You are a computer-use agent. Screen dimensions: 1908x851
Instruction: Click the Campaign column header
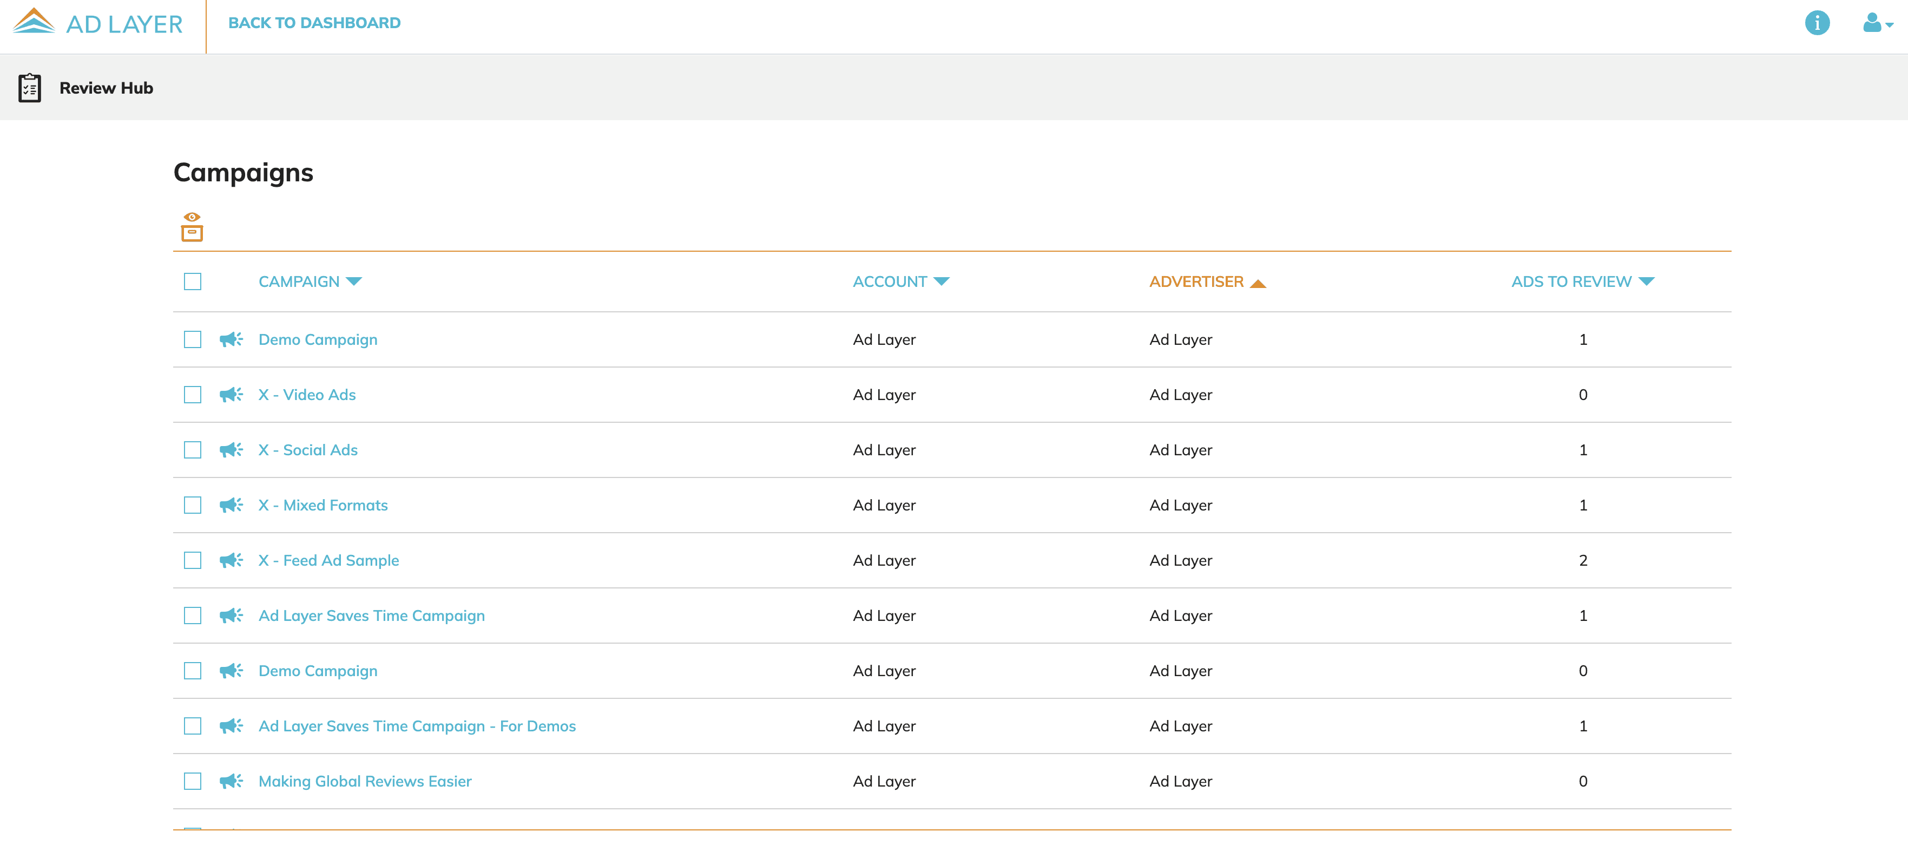coord(299,281)
